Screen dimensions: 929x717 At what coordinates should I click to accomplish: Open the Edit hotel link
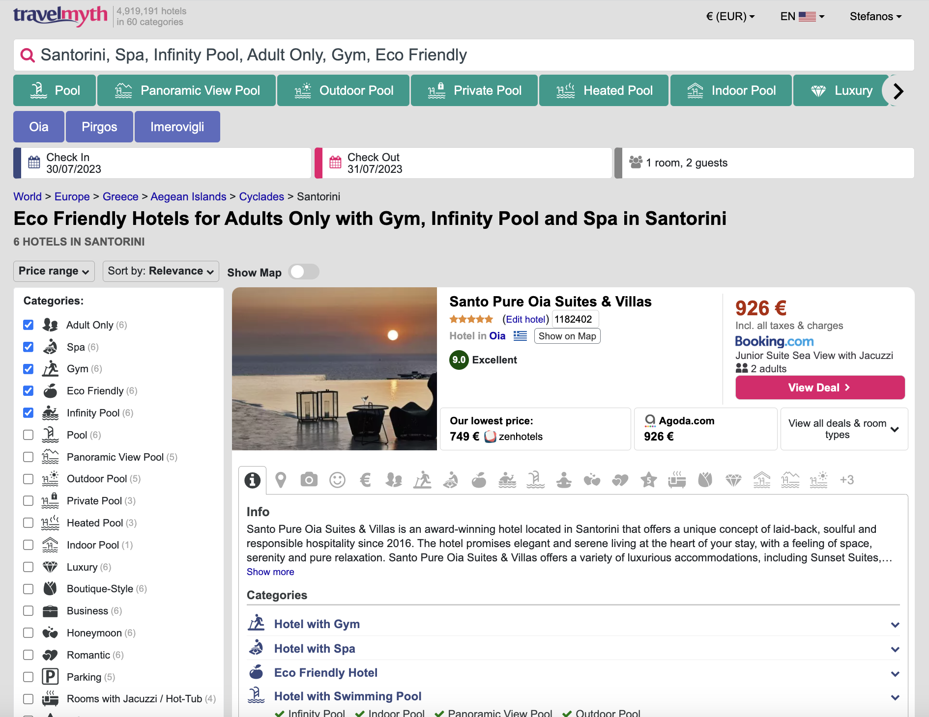[x=525, y=320]
